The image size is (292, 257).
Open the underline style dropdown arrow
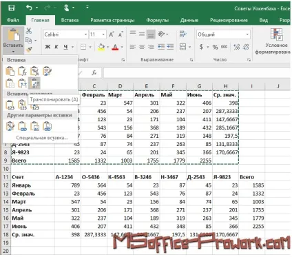pyautogui.click(x=72, y=47)
